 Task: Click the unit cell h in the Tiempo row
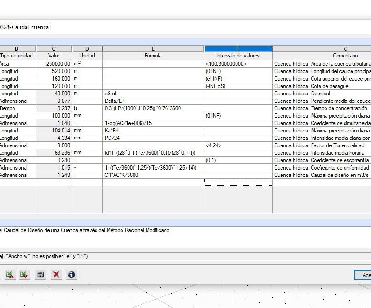click(x=87, y=108)
